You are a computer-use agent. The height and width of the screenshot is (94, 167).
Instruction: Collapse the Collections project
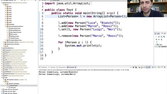pos(2,3)
